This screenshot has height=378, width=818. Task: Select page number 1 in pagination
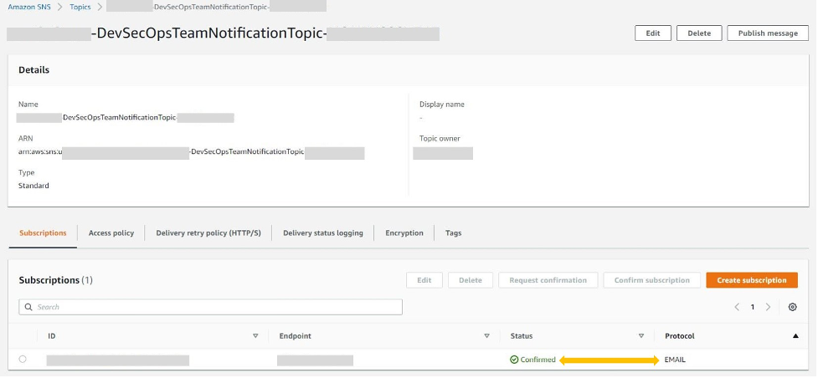coord(752,308)
